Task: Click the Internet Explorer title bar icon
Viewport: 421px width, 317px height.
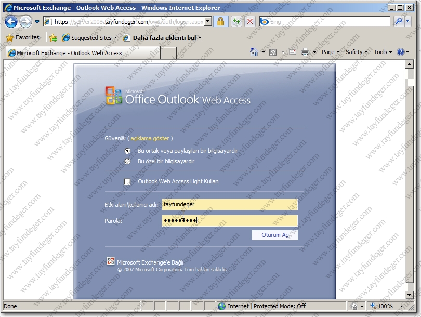Action: (x=8, y=8)
